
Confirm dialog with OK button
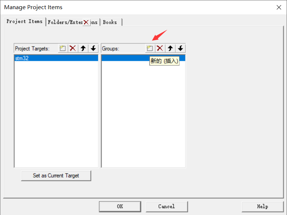[x=120, y=207]
